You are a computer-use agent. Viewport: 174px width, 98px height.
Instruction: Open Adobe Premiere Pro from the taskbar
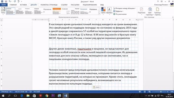pos(53,96)
